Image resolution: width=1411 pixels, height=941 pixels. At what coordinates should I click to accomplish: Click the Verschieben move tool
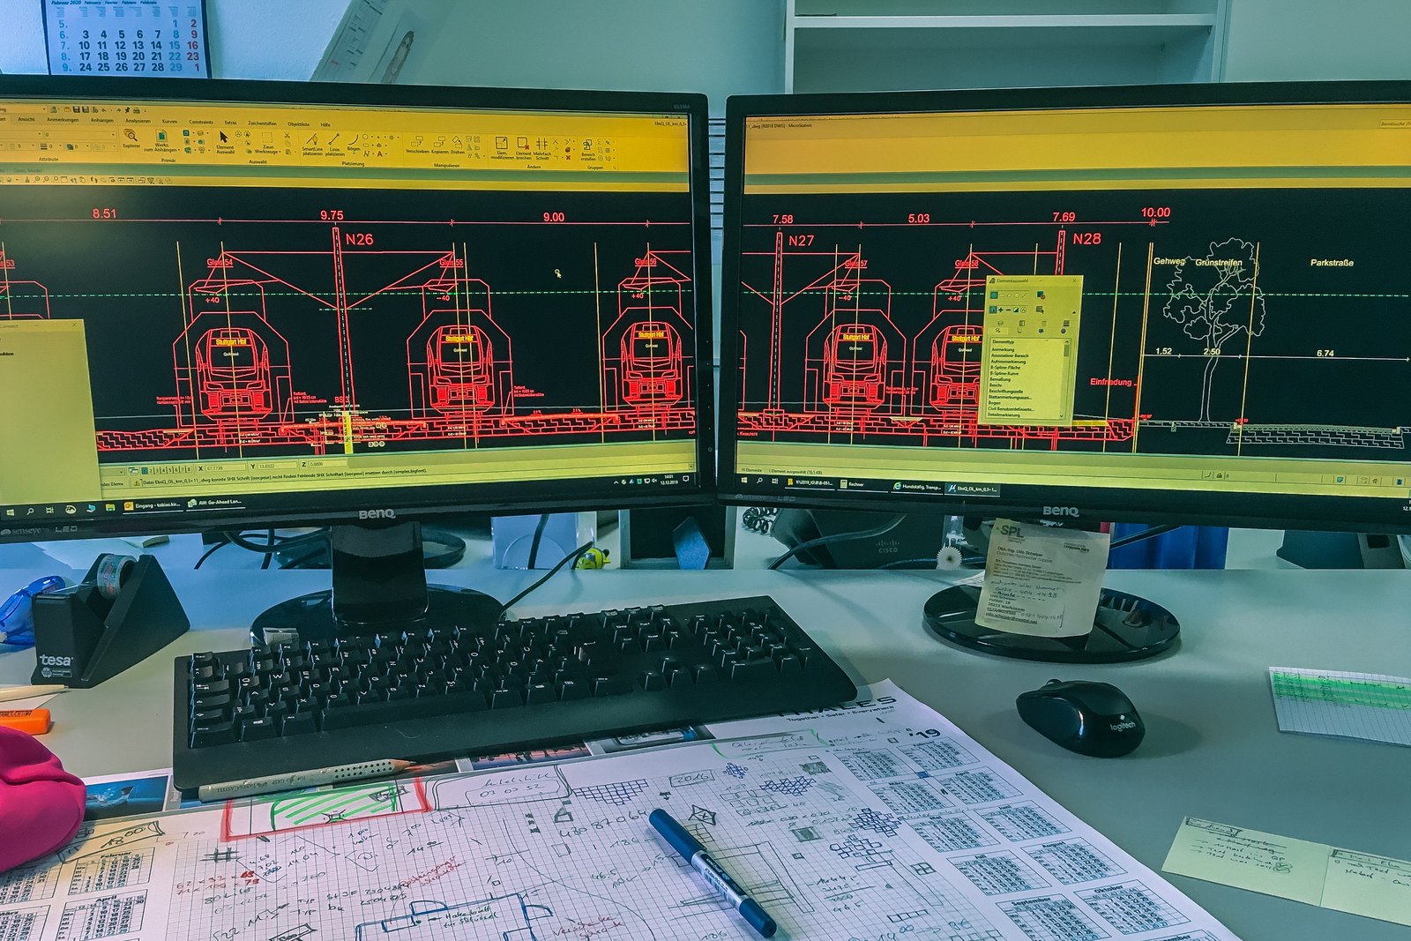417,145
